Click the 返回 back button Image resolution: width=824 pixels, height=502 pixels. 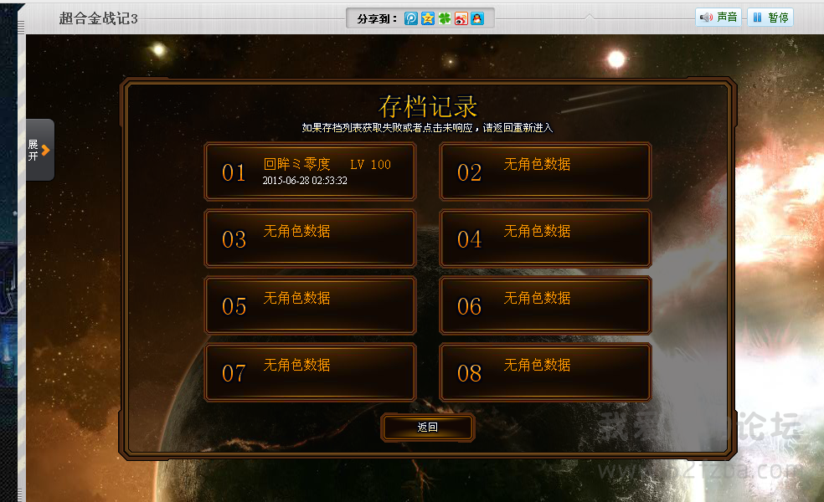[428, 428]
